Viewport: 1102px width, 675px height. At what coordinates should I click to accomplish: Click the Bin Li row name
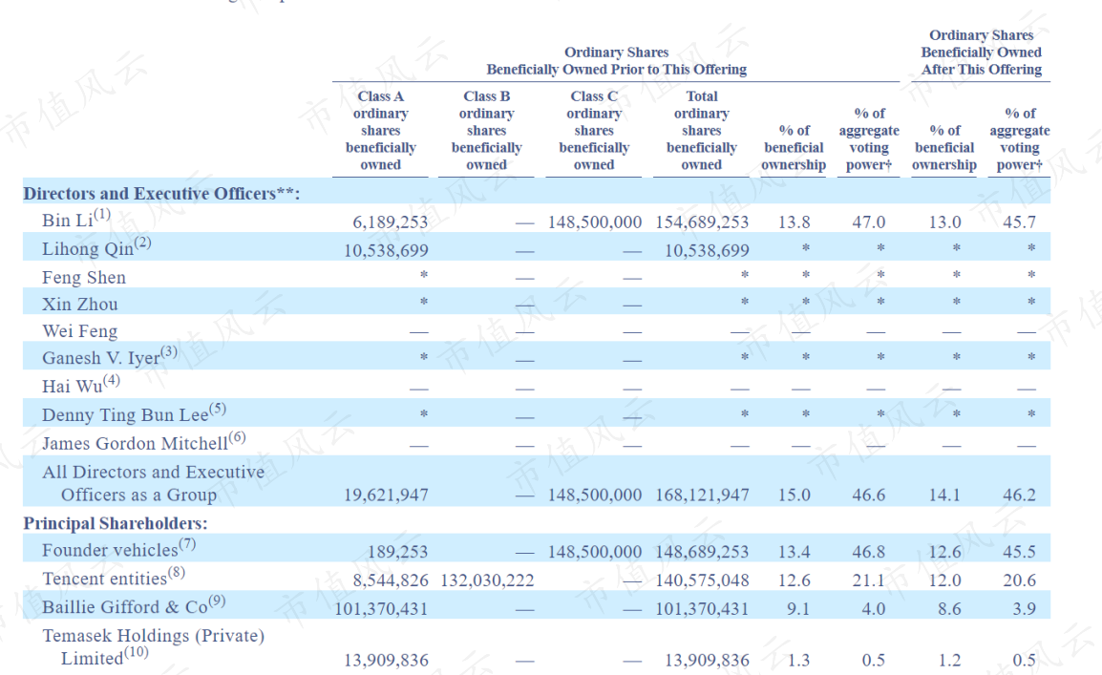[x=68, y=221]
